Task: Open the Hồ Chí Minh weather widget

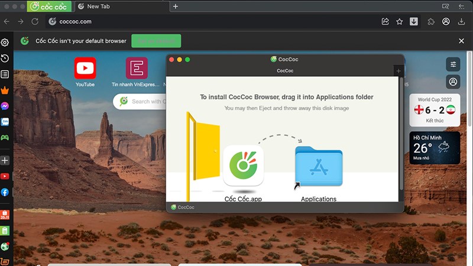Action: pyautogui.click(x=435, y=148)
